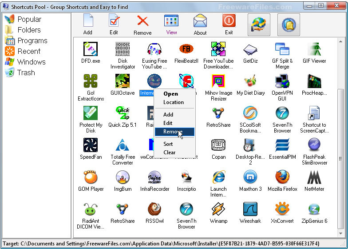Select the Totally Free Converter shortcut
Viewport: 348px width, 249px height.
[123, 152]
